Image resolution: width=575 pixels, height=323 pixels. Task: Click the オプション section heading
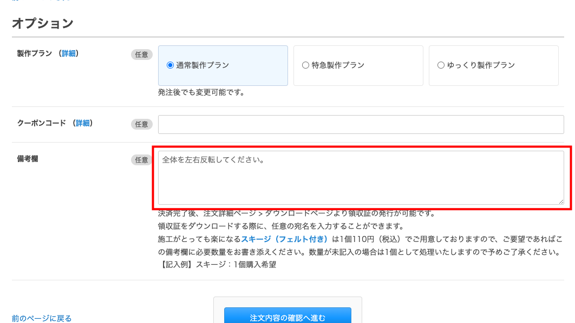[x=43, y=23]
